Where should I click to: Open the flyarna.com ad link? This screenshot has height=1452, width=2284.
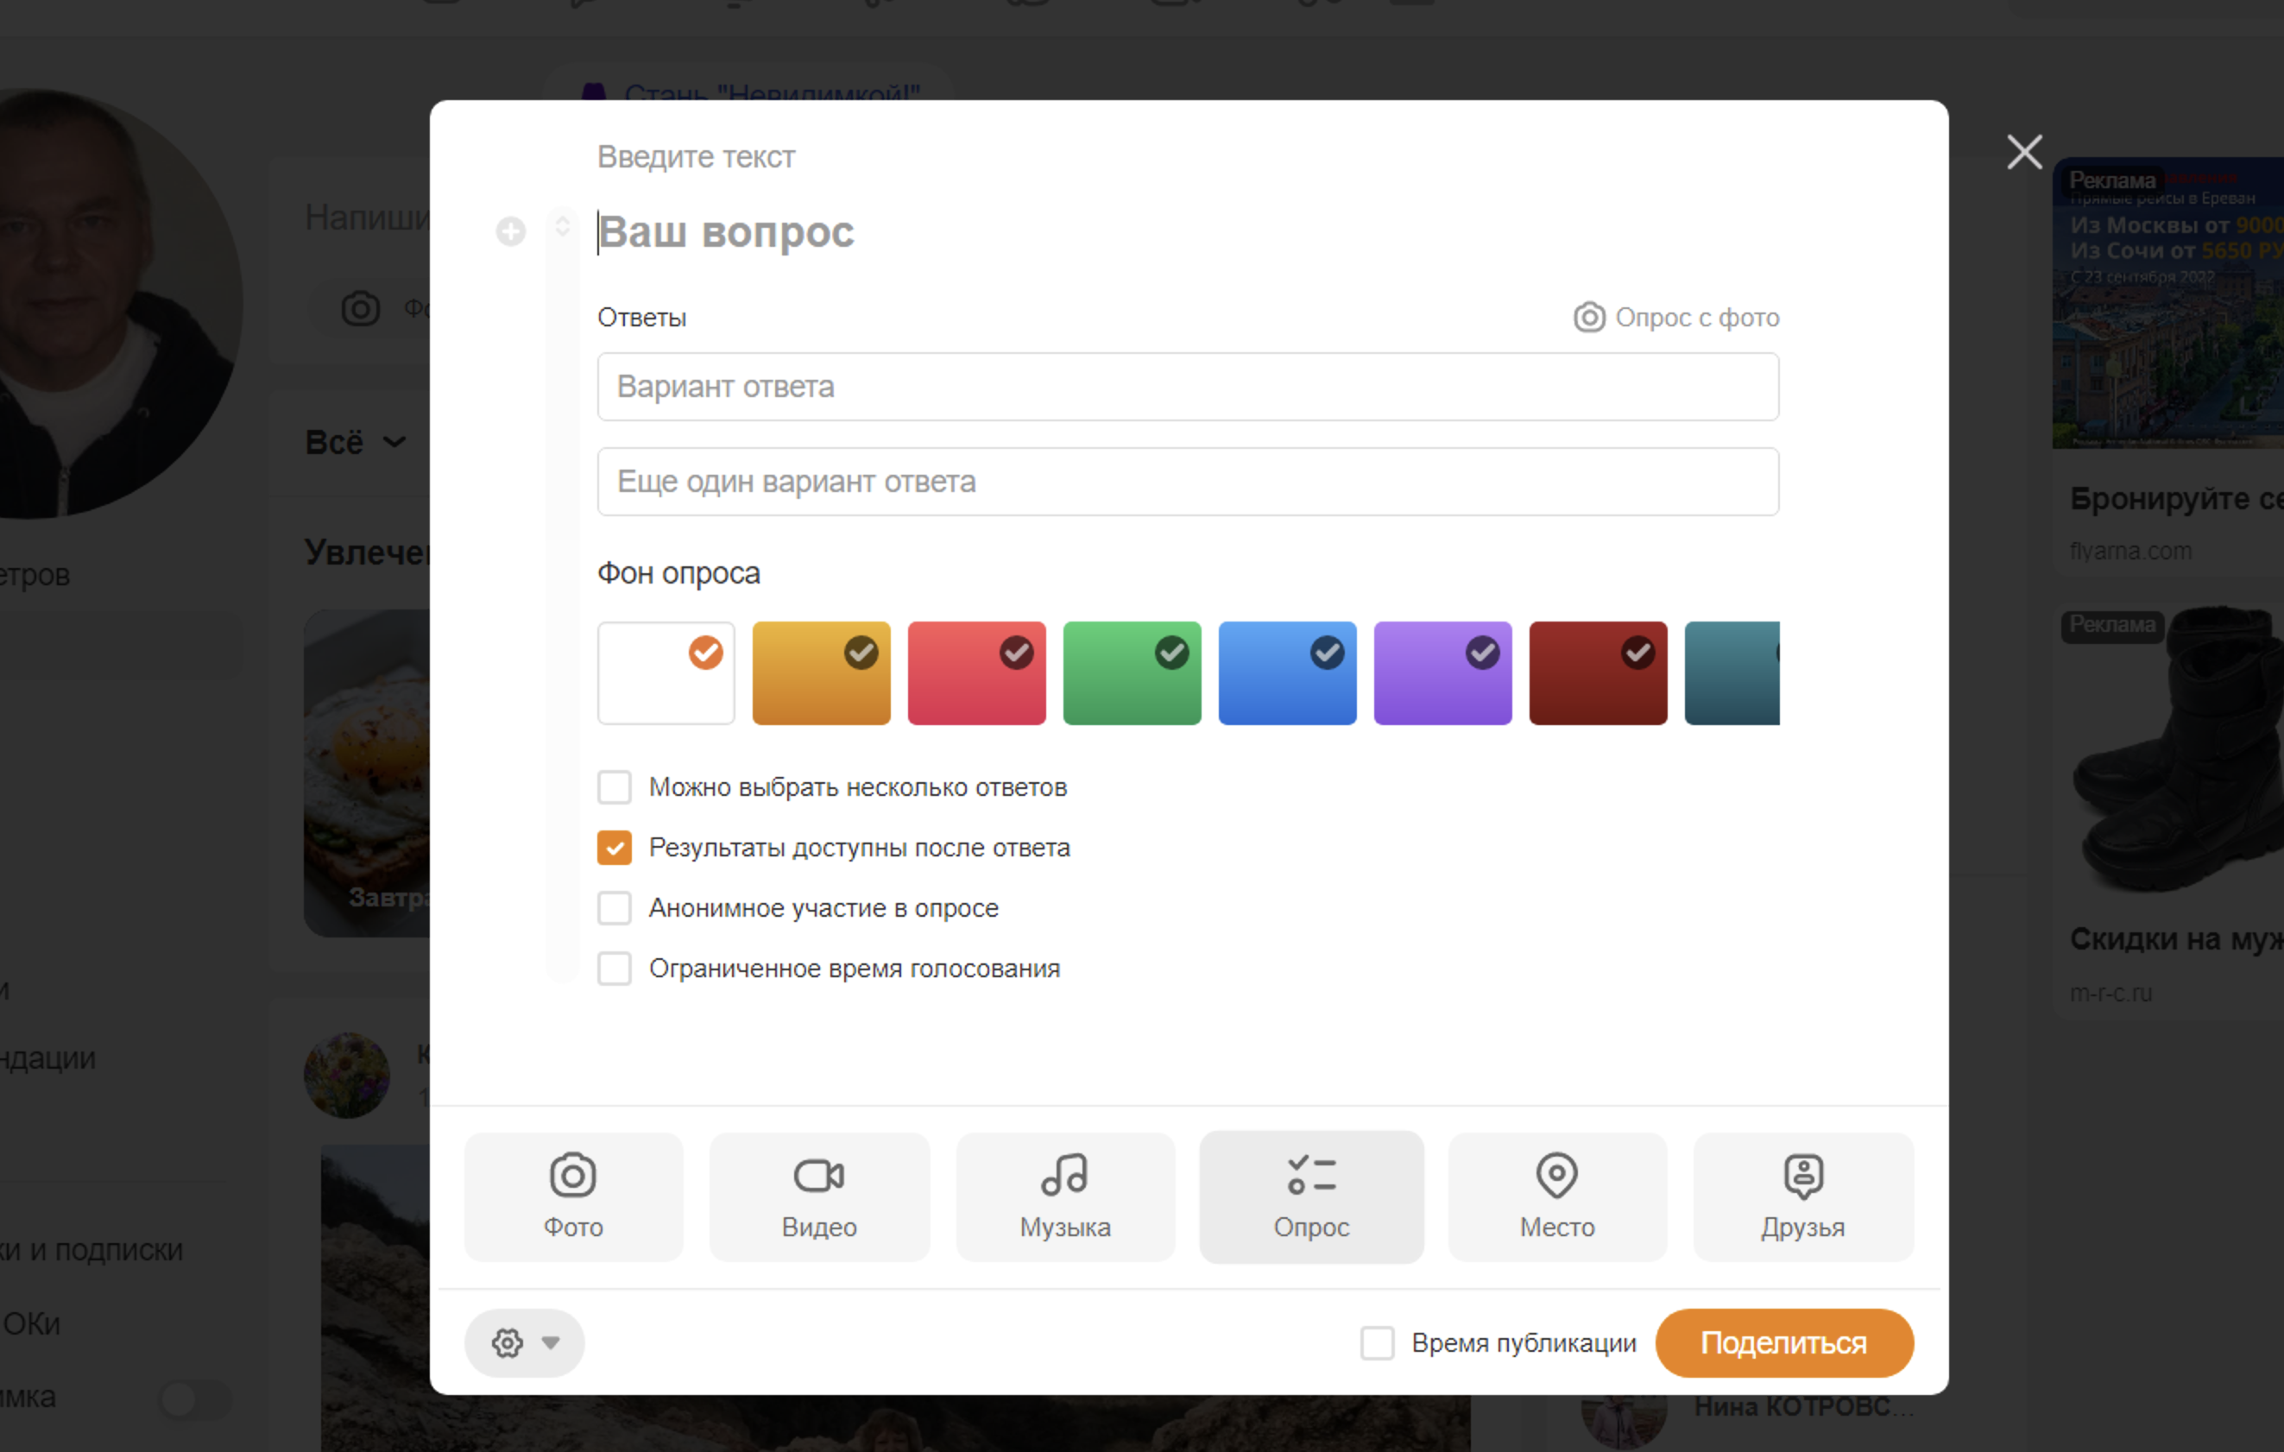2130,550
